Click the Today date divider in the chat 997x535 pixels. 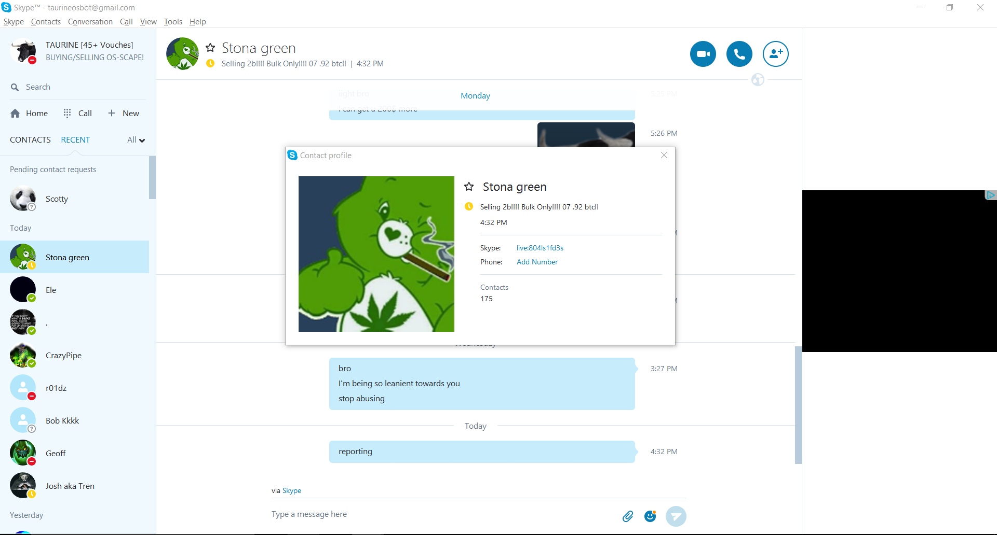pyautogui.click(x=475, y=426)
